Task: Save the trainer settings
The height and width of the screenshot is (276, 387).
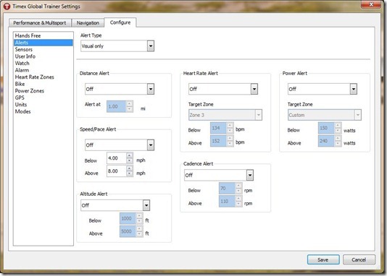Action: (x=323, y=260)
